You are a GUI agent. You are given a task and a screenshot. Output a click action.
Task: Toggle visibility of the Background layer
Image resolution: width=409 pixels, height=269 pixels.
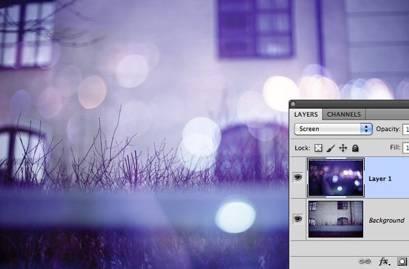coord(298,218)
